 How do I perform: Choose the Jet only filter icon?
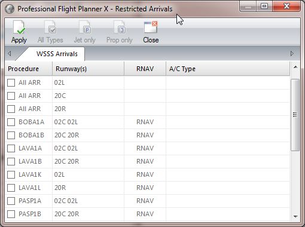pos(85,28)
